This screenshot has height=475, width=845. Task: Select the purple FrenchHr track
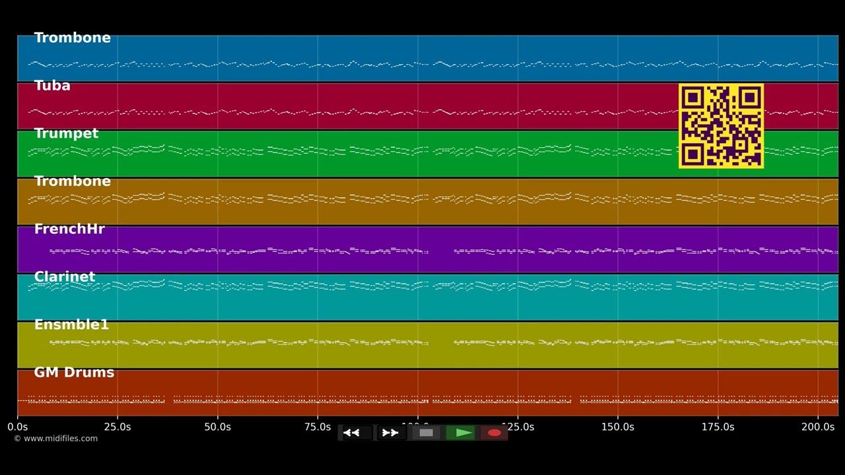[x=428, y=249]
